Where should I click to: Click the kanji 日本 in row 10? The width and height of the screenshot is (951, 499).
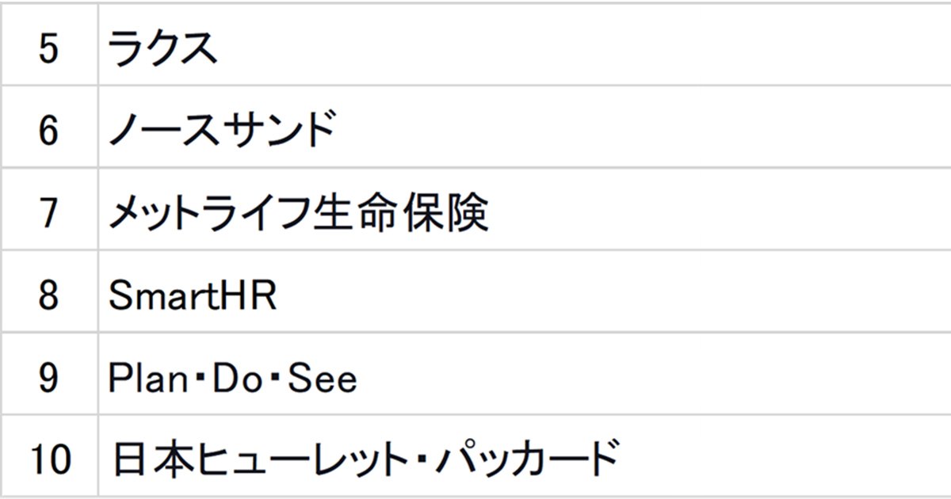pos(144,459)
